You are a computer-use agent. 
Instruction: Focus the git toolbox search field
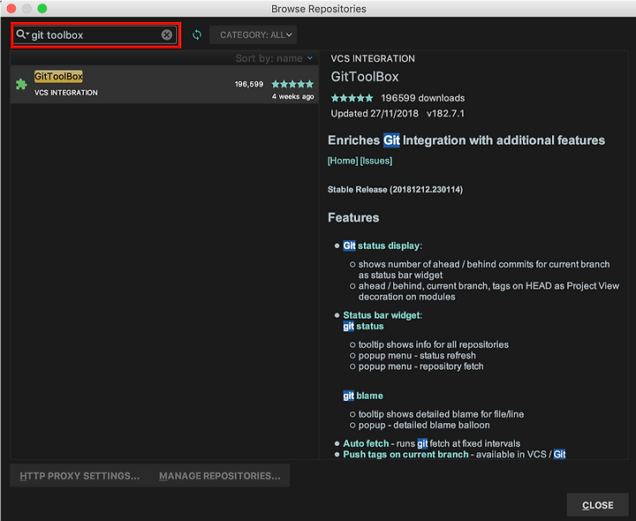pos(95,34)
